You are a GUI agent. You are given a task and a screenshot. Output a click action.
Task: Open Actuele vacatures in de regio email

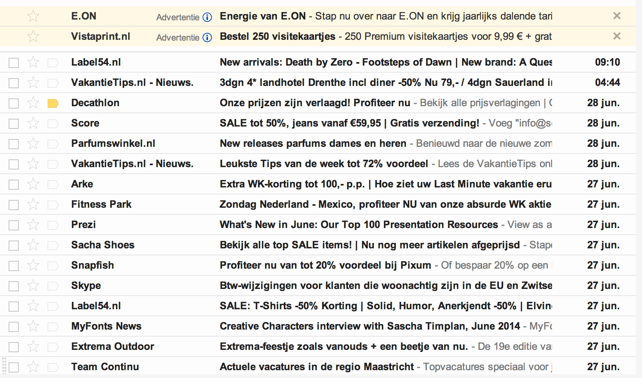[x=386, y=367]
